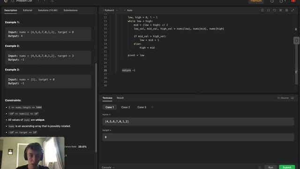Click the acceptance rate 39.6% value
Image resolution: width=300 pixels, height=169 pixels.
pyautogui.click(x=82, y=147)
